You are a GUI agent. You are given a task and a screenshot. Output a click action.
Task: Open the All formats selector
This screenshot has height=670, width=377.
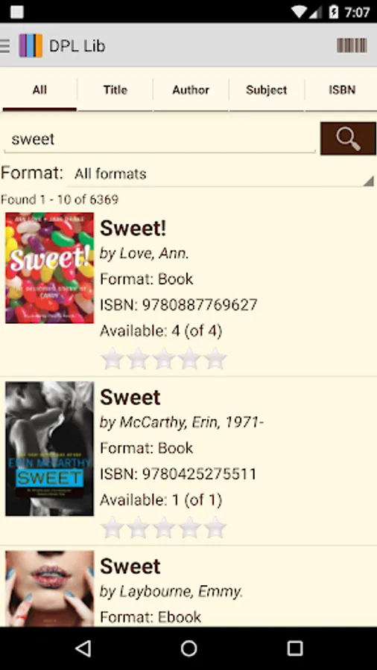point(221,174)
